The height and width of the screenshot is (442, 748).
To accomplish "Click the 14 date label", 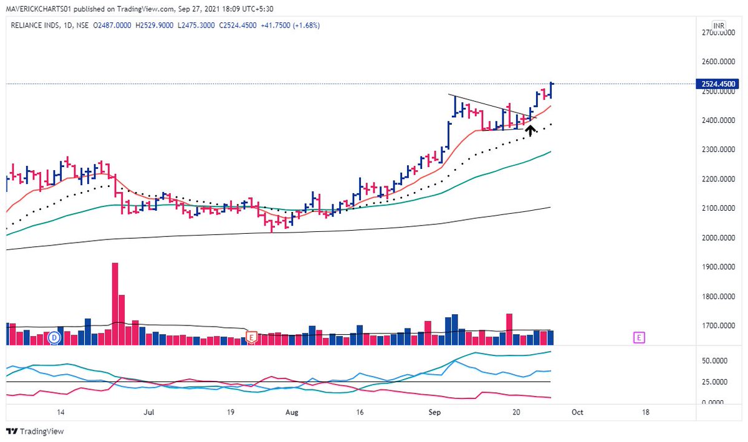I will click(61, 412).
